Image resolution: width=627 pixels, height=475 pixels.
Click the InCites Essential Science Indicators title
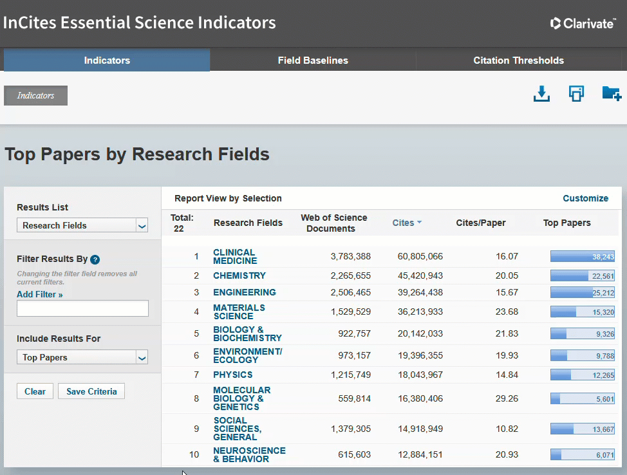[139, 23]
